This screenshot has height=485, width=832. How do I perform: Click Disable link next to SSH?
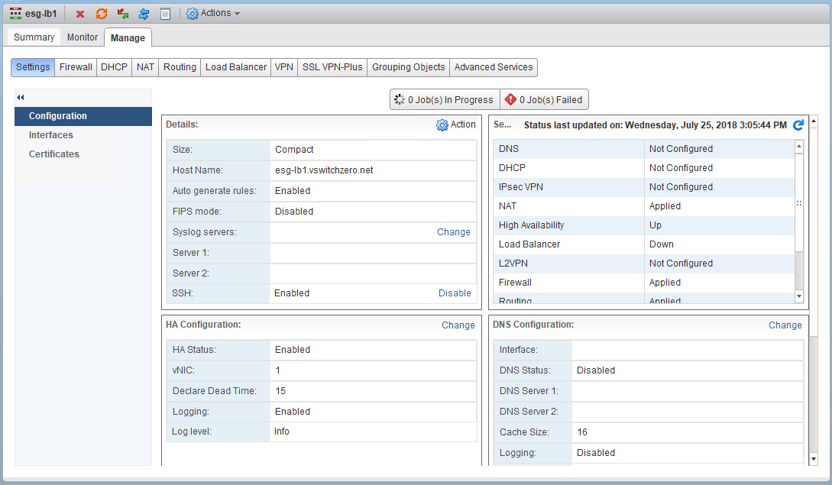tap(455, 293)
